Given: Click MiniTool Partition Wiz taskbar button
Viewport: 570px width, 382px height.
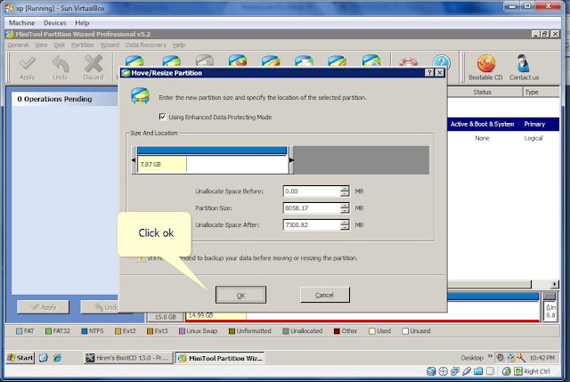Looking at the screenshot, I should point(220,358).
